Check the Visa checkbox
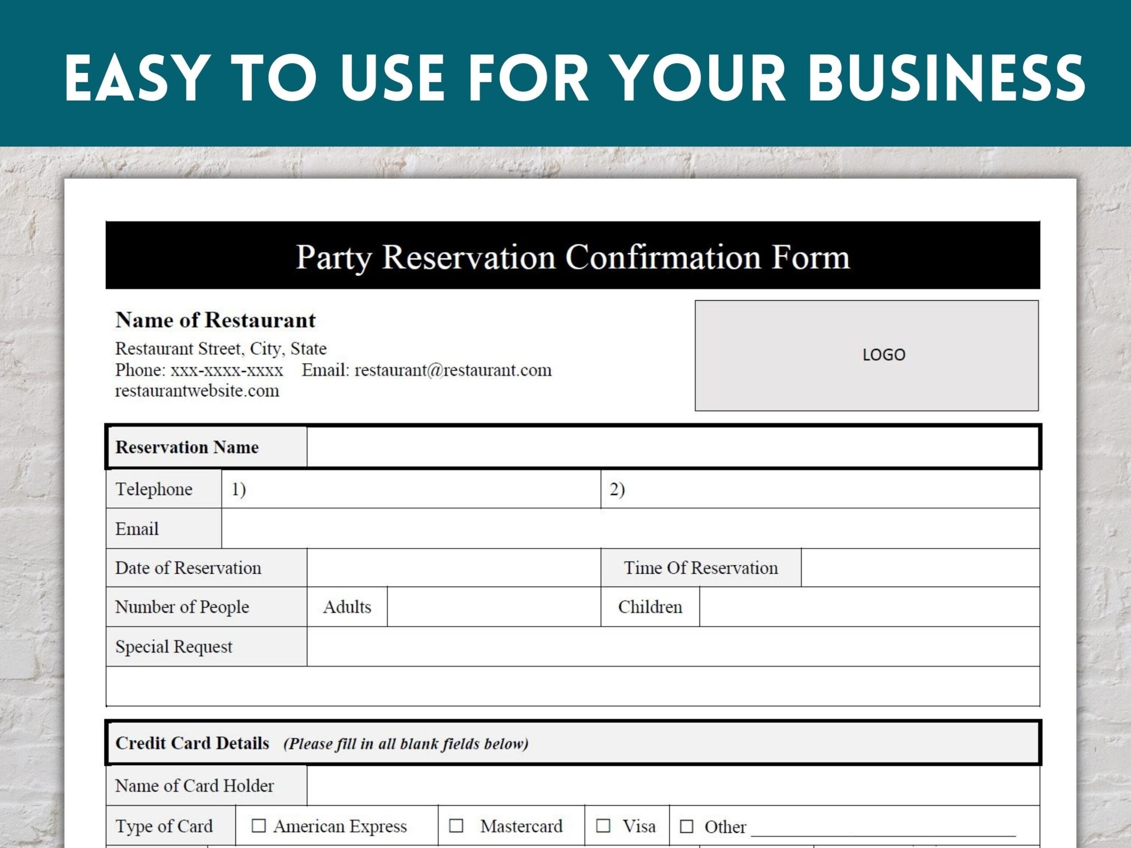 pyautogui.click(x=605, y=826)
